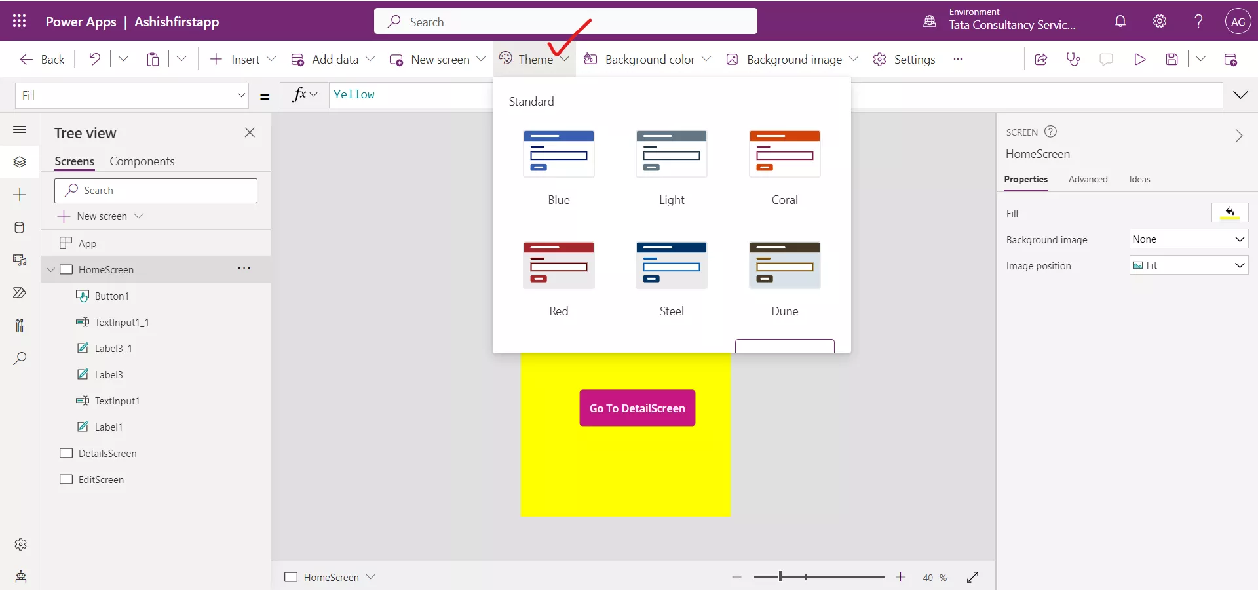Image resolution: width=1258 pixels, height=590 pixels.
Task: Select the DetailsScreen in tree view
Action: 108,453
